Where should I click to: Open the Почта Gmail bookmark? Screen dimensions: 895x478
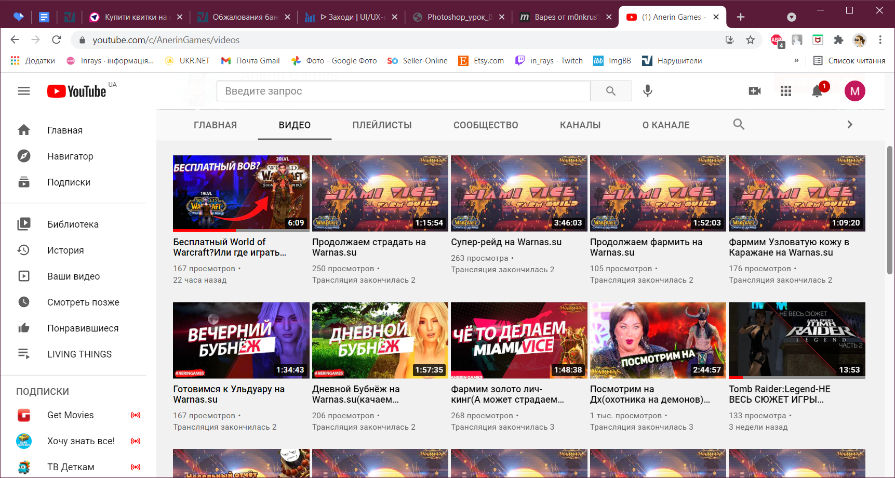point(250,61)
